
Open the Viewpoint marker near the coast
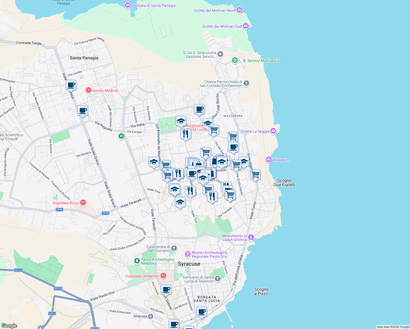[x=269, y=160]
